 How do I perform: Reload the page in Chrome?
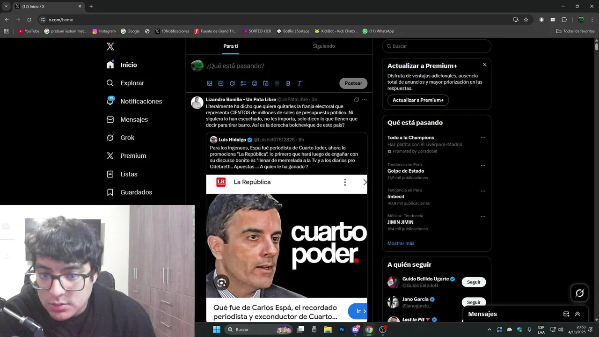(x=29, y=20)
